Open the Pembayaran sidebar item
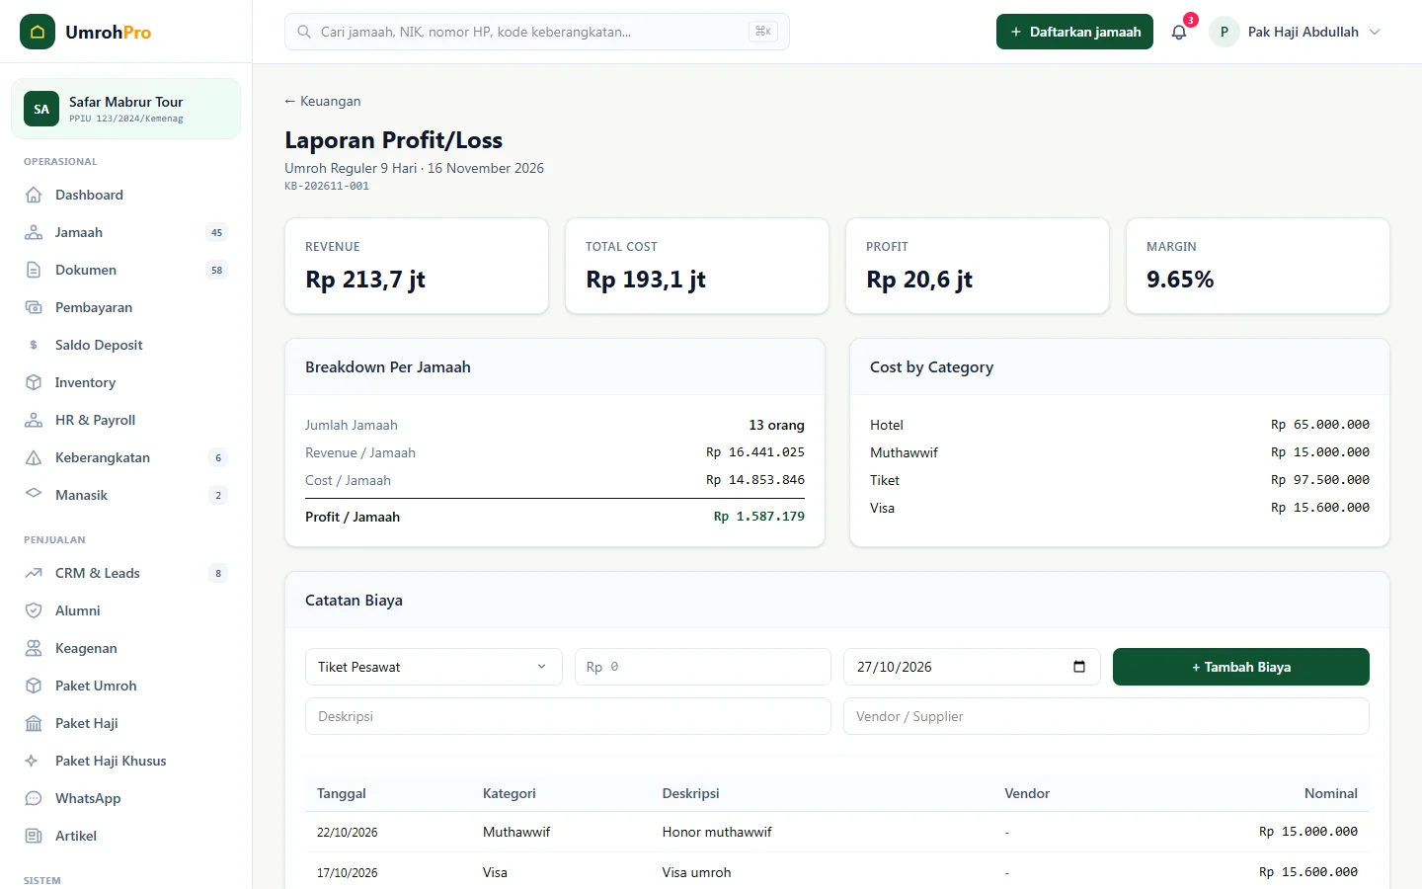Viewport: 1422px width, 889px height. point(126,307)
